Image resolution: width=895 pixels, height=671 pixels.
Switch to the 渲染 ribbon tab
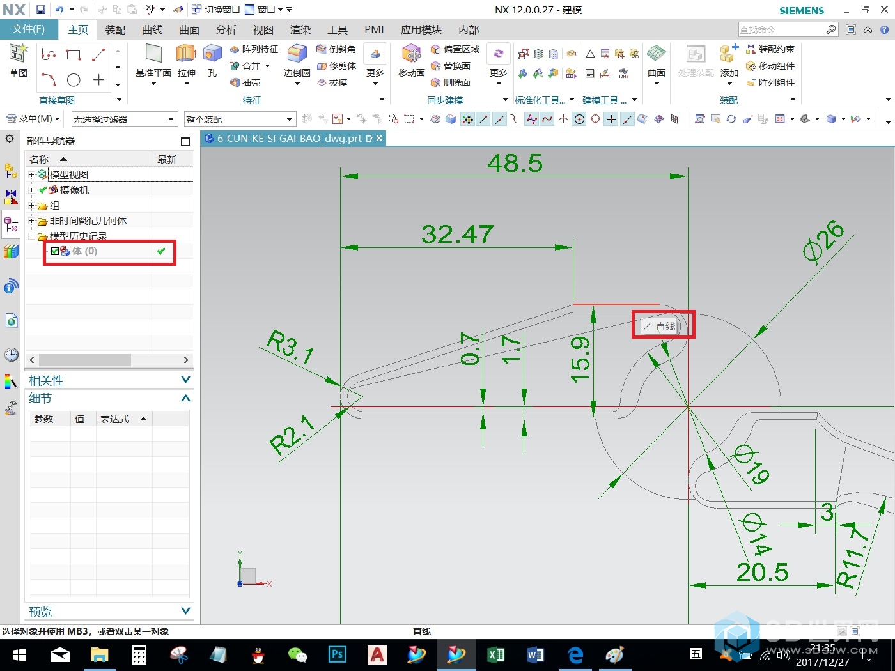(300, 29)
